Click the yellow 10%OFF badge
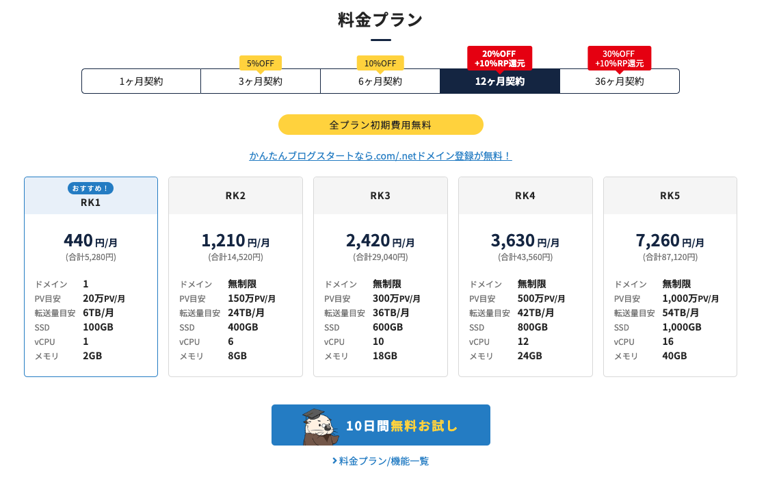 [x=380, y=63]
